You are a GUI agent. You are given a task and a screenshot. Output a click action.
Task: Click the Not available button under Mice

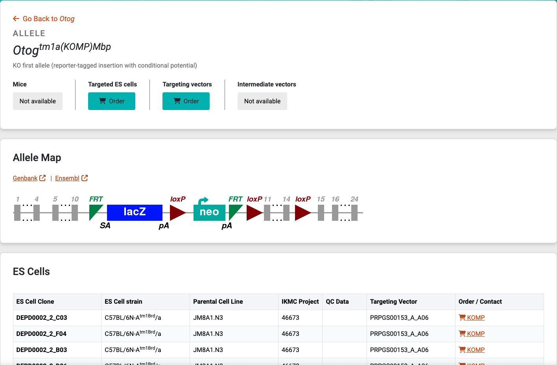(38, 101)
